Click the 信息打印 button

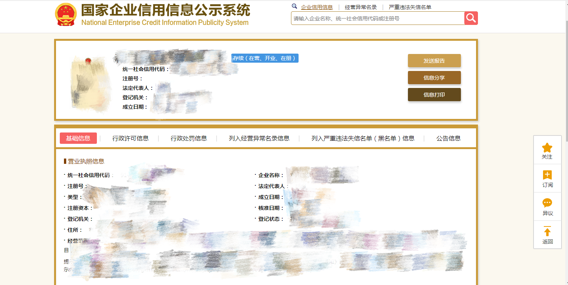tap(434, 95)
